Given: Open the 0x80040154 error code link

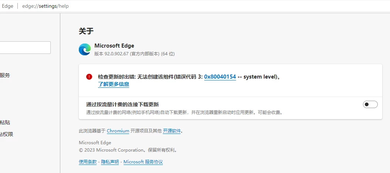Looking at the screenshot, I should tap(220, 77).
